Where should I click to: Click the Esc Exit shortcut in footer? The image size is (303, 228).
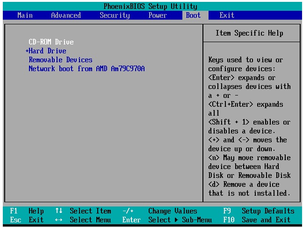pyautogui.click(x=28, y=220)
